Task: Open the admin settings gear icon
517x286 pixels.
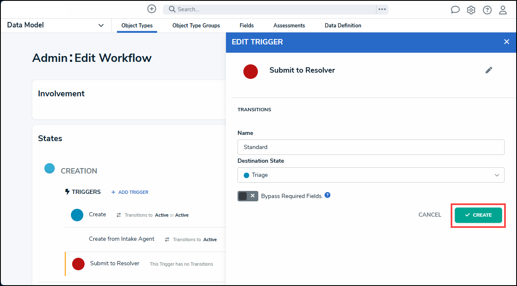Action: pyautogui.click(x=471, y=10)
